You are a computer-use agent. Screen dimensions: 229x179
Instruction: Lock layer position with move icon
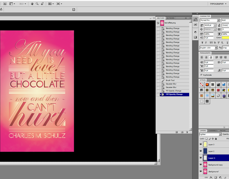pyautogui.click(x=213, y=139)
